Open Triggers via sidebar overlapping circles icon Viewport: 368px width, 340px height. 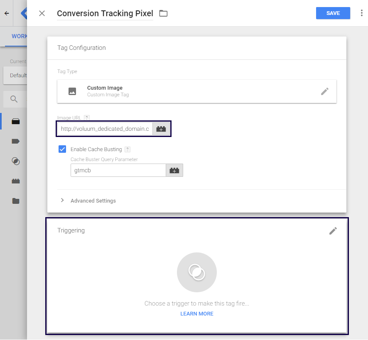[16, 161]
